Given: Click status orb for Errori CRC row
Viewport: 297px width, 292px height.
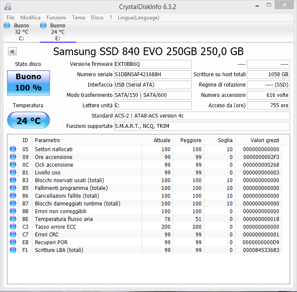Looking at the screenshot, I should [x=13, y=234].
